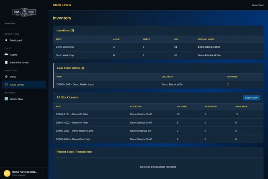Image resolution: width=268 pixels, height=179 pixels.
Task: Click the yellow DP user avatar
Action: pyautogui.click(x=7, y=174)
